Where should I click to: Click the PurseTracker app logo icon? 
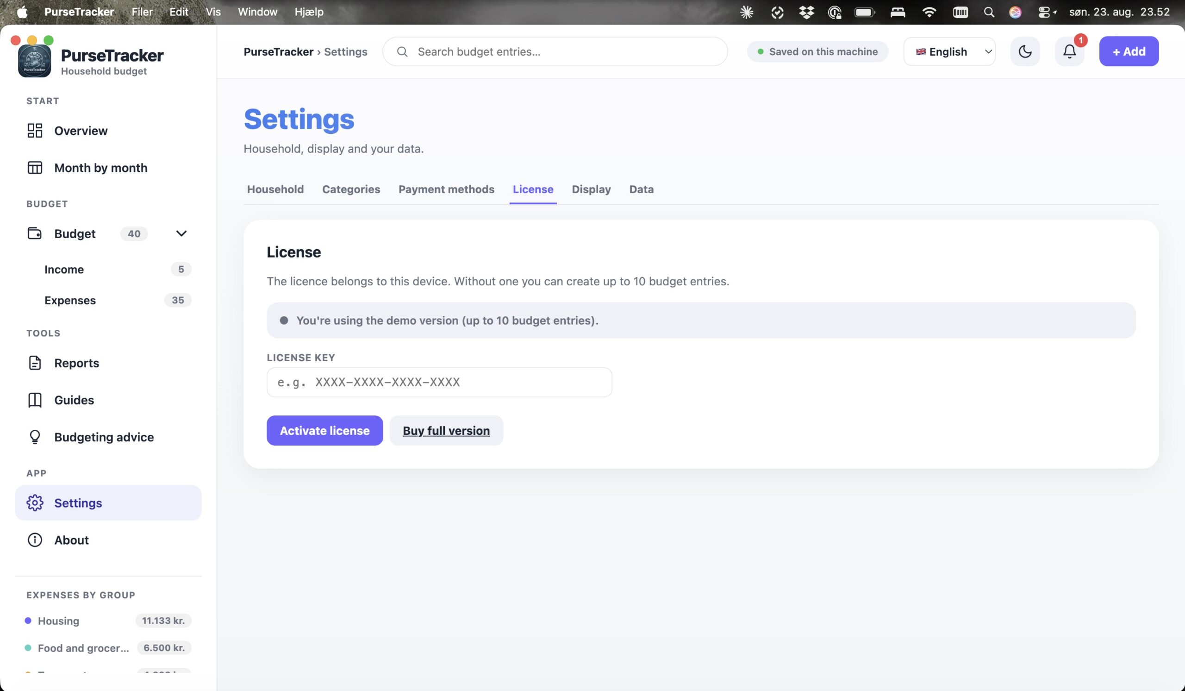34,61
